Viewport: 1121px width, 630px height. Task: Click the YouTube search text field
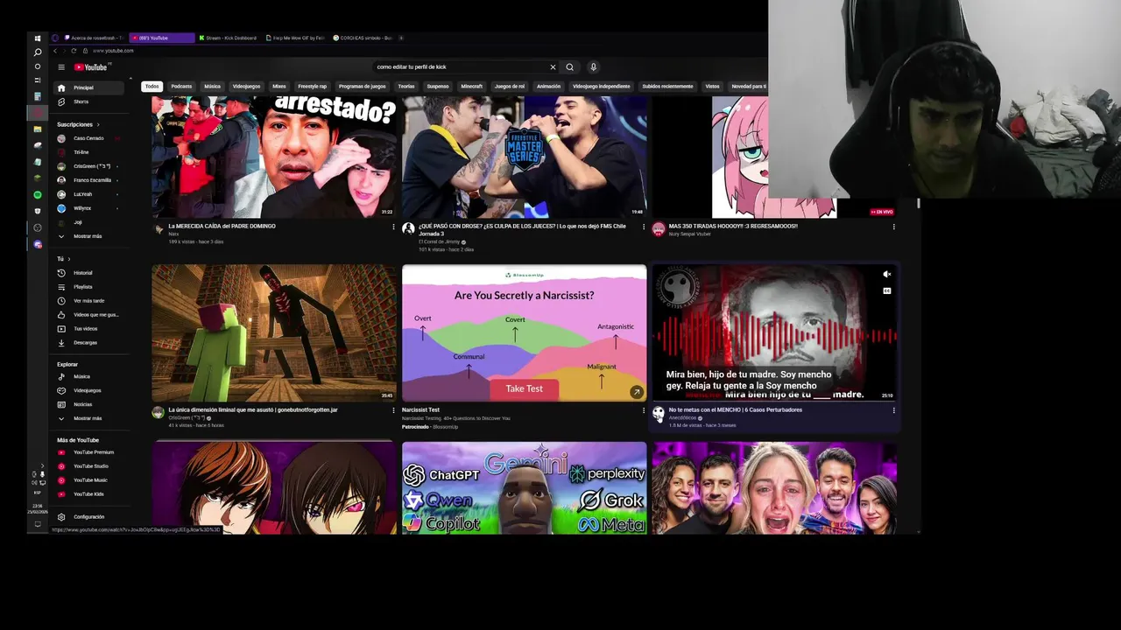coord(460,67)
